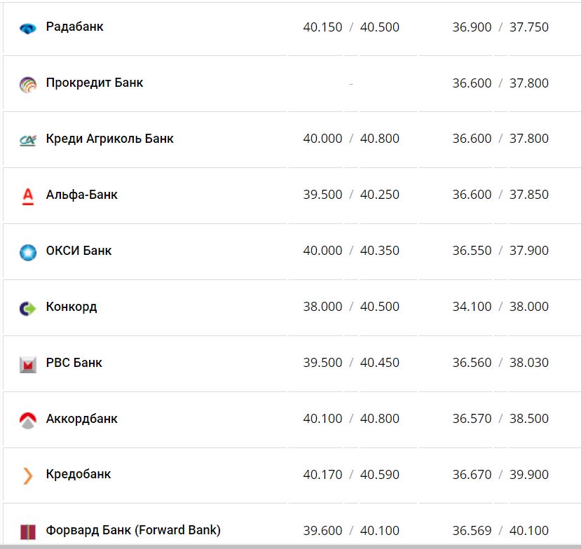Click Кредобанк rate 36.670 / 39.900

[500, 475]
